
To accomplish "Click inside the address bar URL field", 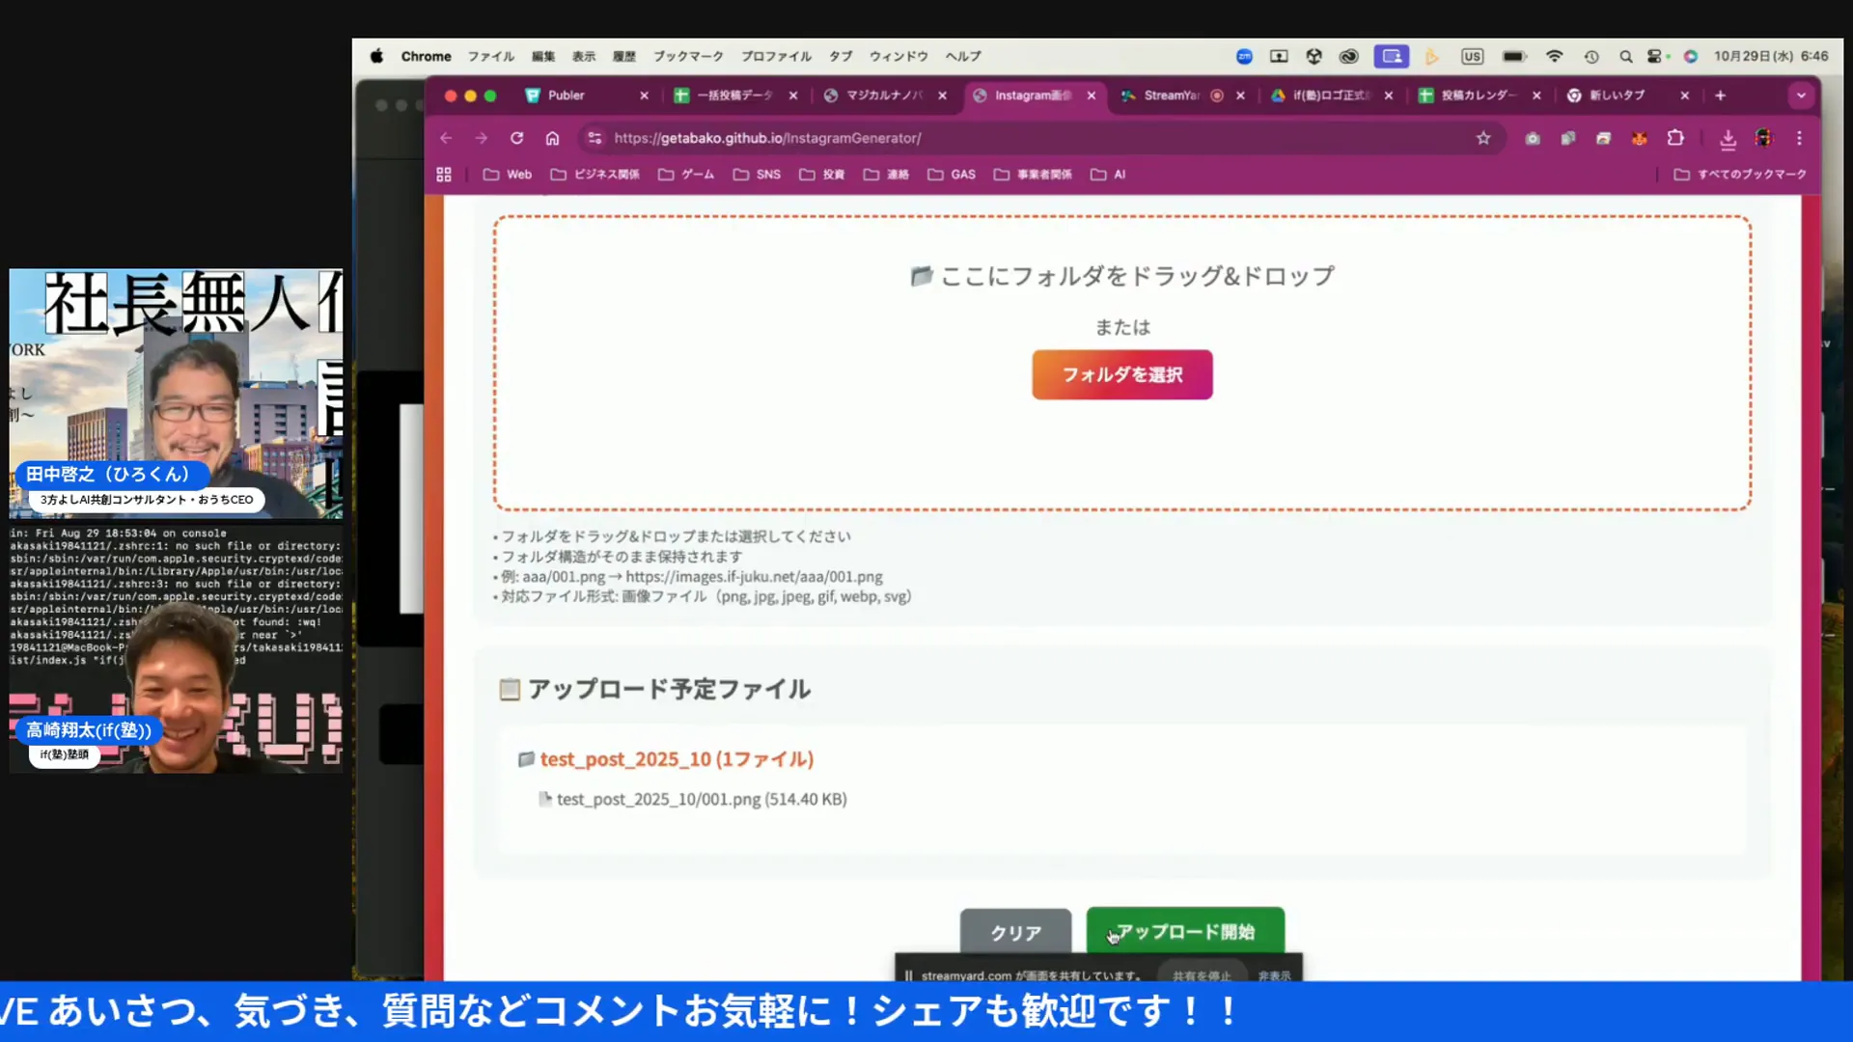I will (965, 138).
